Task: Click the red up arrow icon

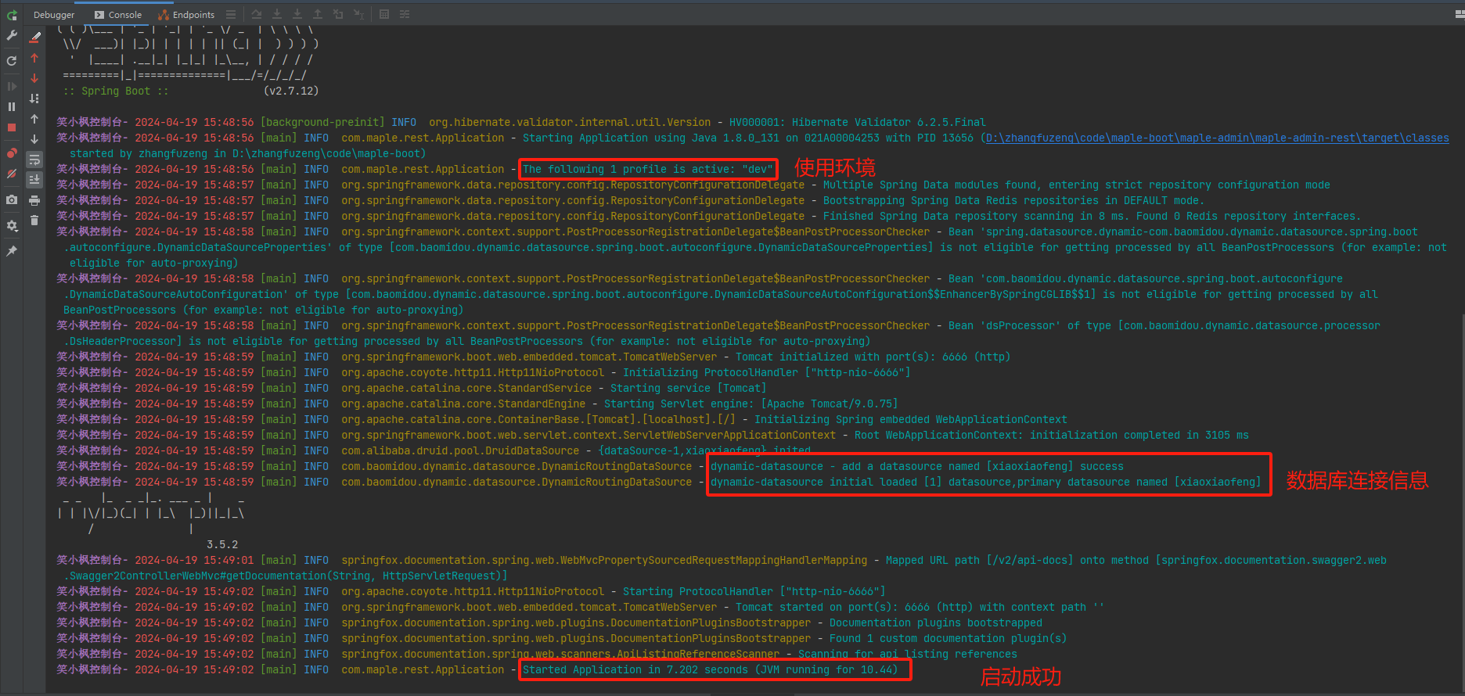Action: 34,58
